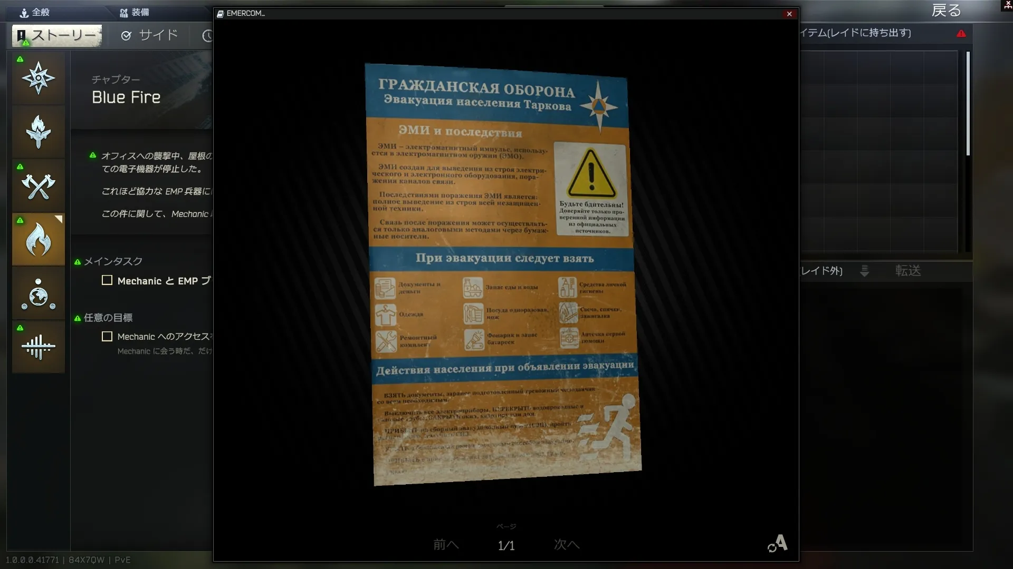The height and width of the screenshot is (569, 1013).
Task: Open the 全般 tab
Action: coord(35,12)
